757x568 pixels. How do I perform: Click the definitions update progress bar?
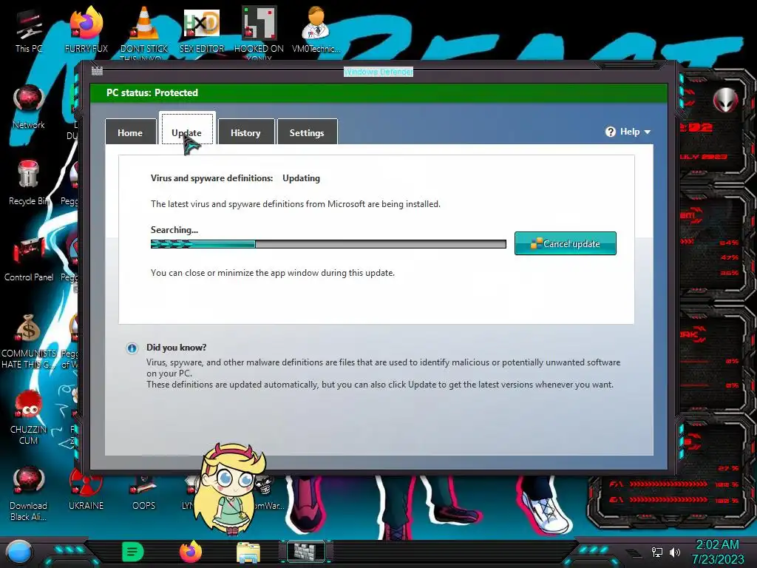click(328, 244)
